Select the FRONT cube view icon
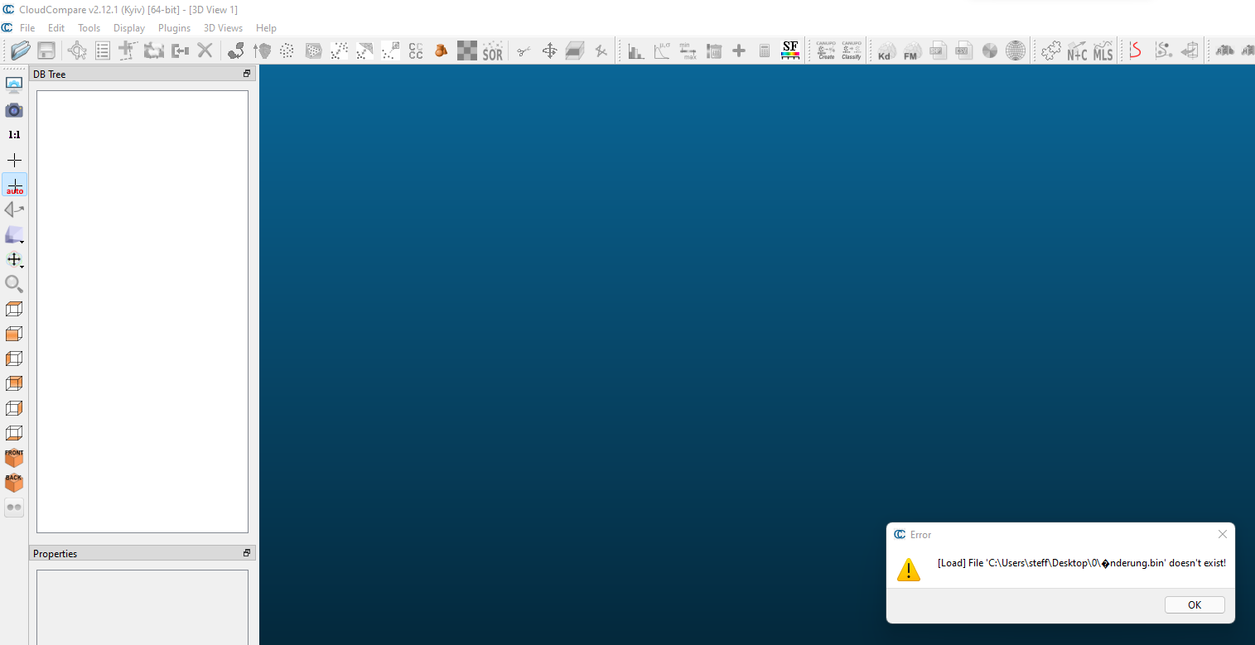Image resolution: width=1255 pixels, height=645 pixels. point(14,457)
